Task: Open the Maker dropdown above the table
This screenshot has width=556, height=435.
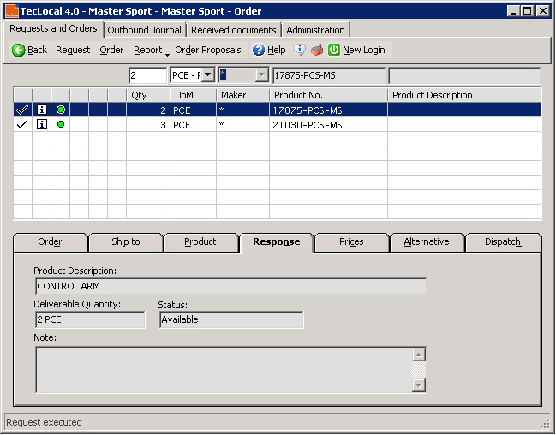Action: tap(261, 75)
